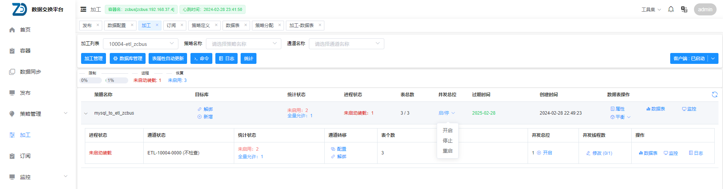Click the 1% process progress bar
This screenshot has width=723, height=189.
click(117, 80)
